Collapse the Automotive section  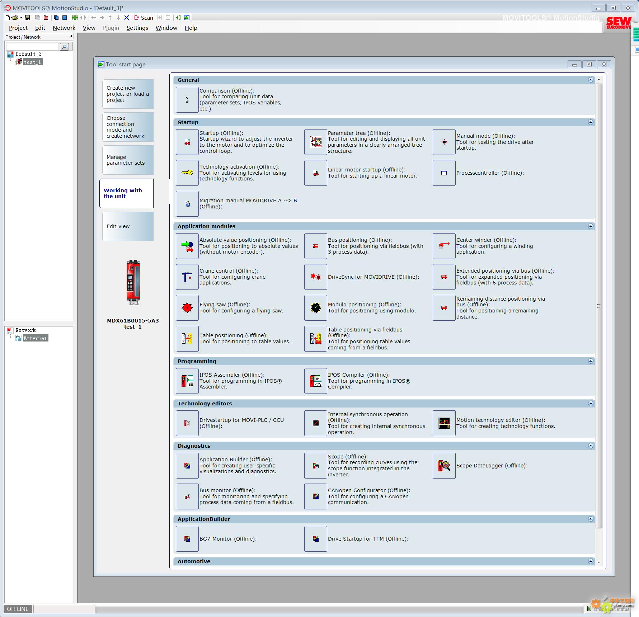click(x=591, y=561)
